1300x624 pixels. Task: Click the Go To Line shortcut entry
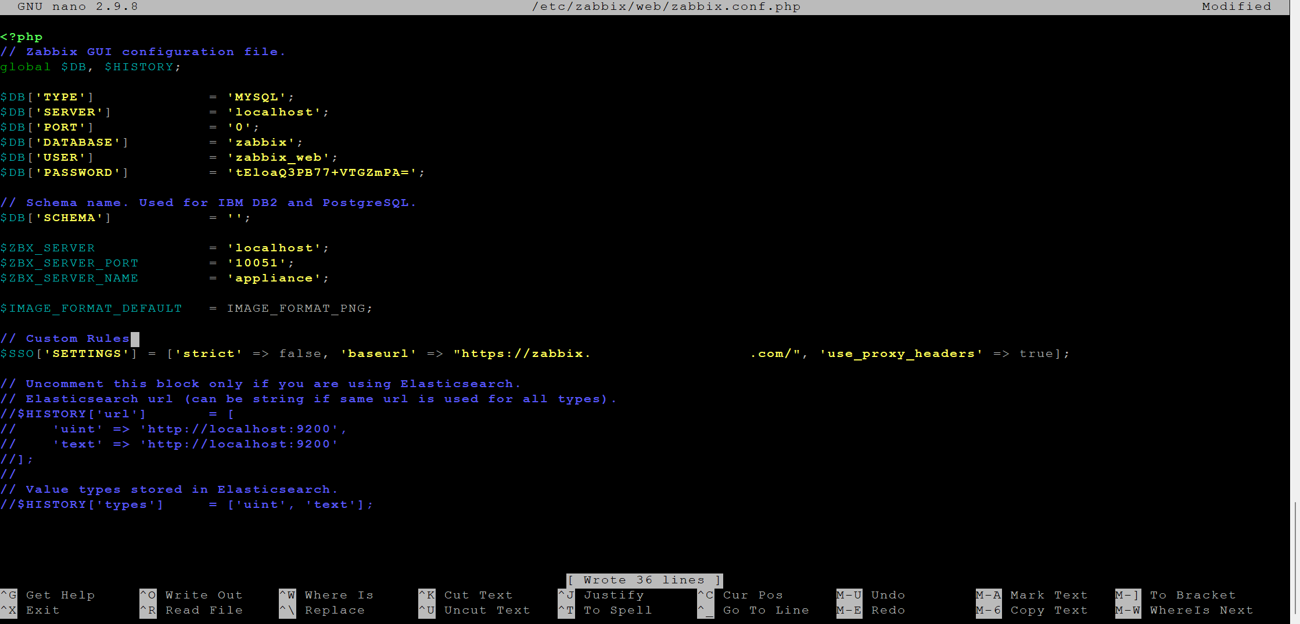[x=753, y=610]
